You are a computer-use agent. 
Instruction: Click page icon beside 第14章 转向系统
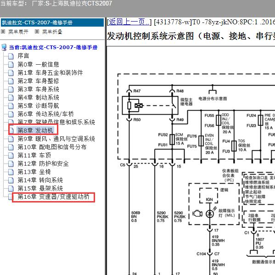point(11,180)
